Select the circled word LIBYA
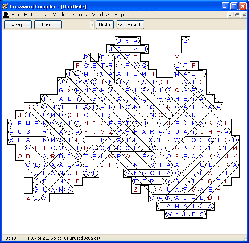This screenshot has height=243, width=249. pos(103,140)
